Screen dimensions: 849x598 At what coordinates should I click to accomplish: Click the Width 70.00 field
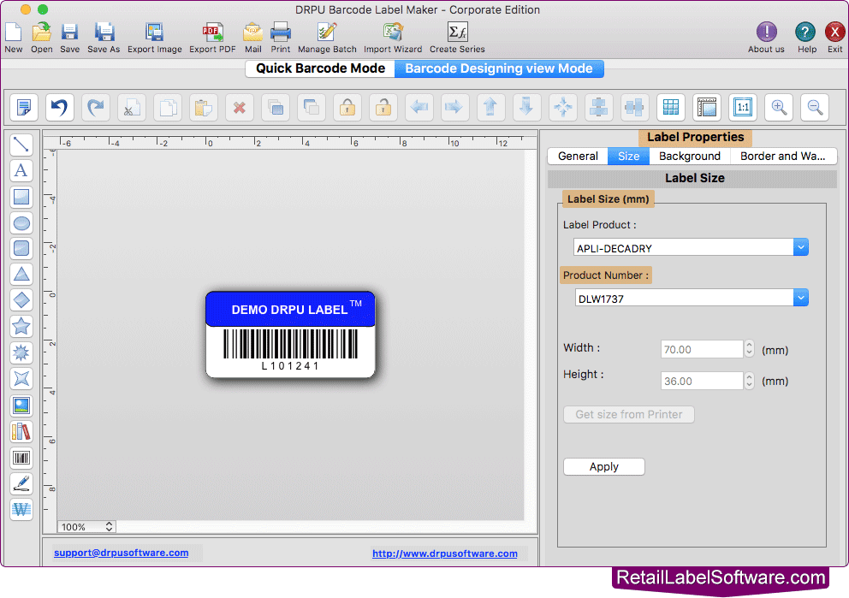pos(702,349)
